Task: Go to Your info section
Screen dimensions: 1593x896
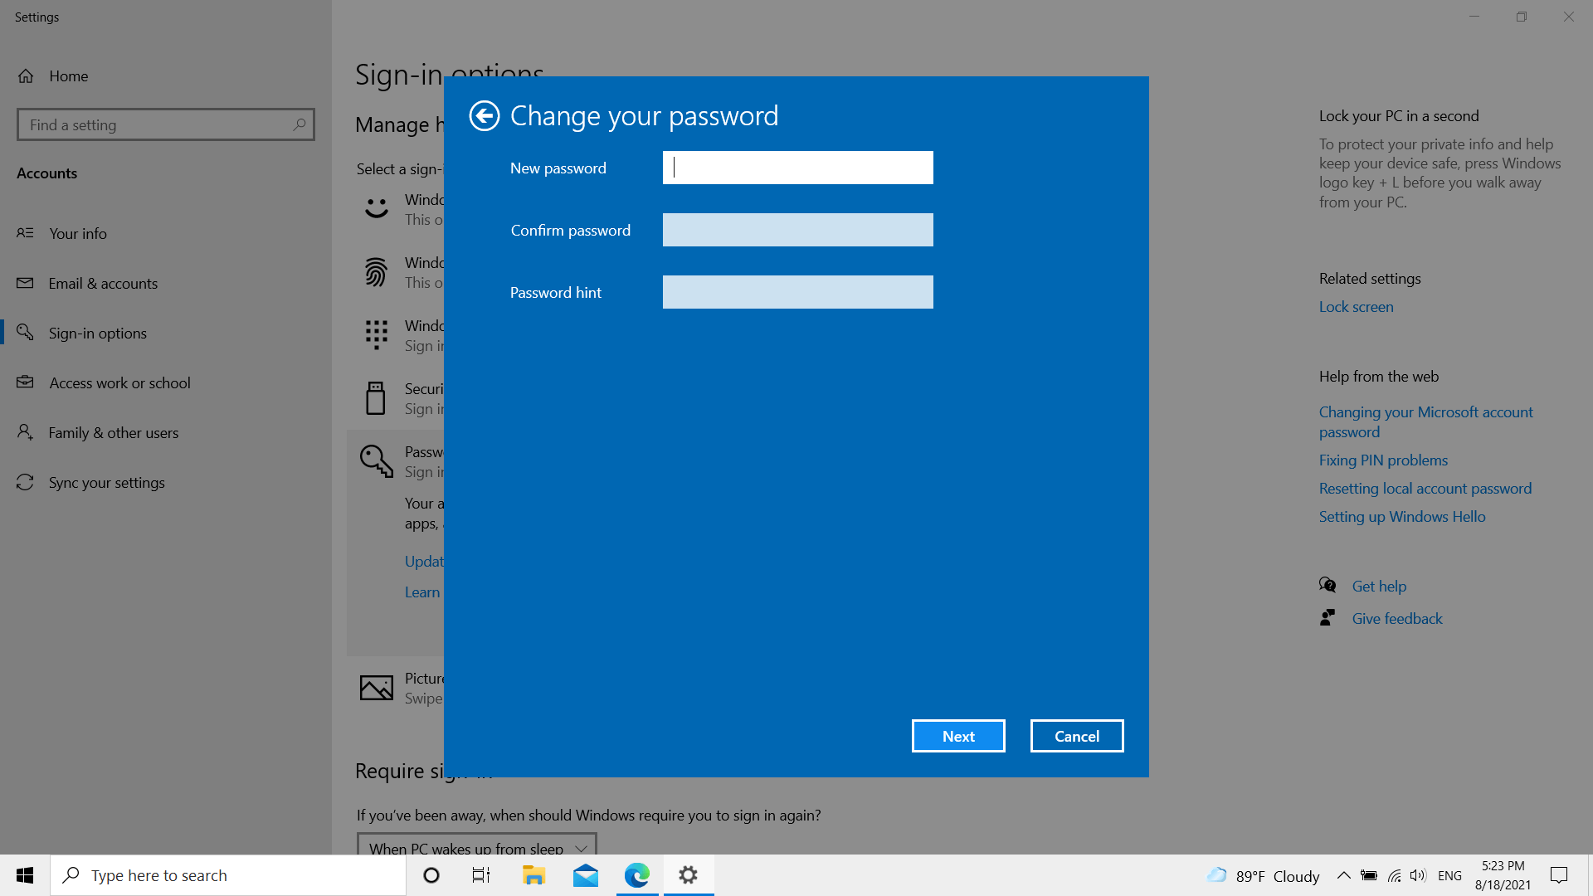Action: point(78,234)
